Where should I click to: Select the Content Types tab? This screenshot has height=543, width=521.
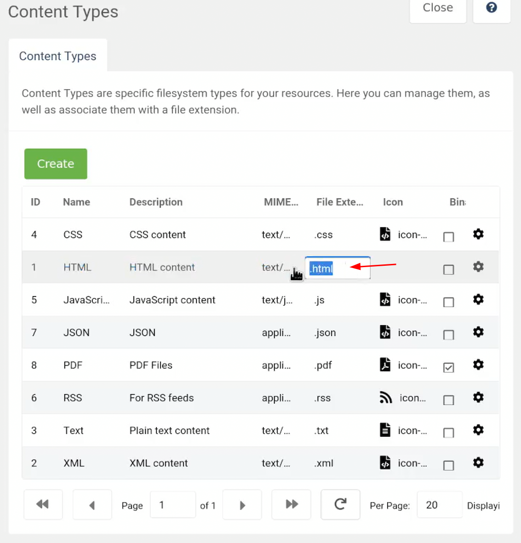point(58,56)
